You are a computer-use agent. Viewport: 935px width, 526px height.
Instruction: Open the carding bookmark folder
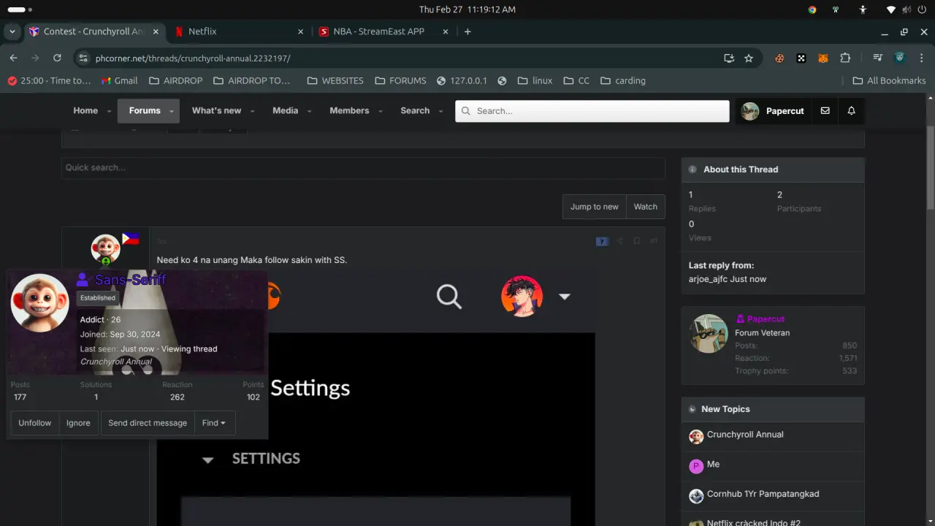click(x=623, y=80)
